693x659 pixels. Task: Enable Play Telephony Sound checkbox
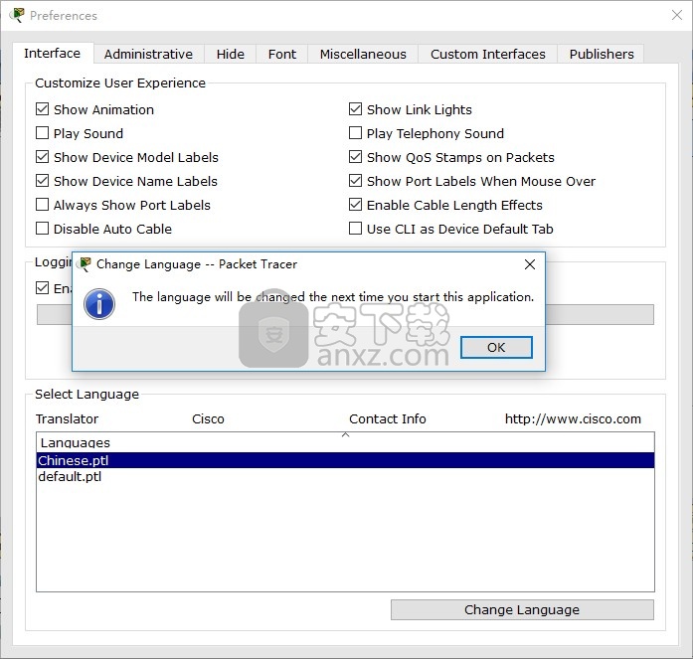(x=355, y=133)
